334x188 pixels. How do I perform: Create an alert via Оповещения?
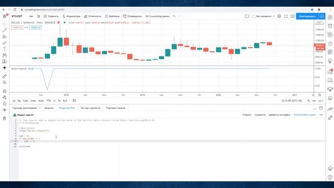click(x=132, y=16)
